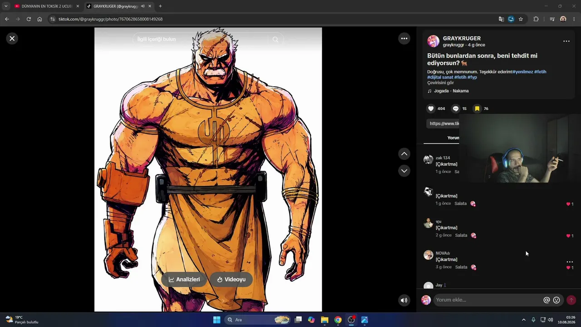Click the Yorum ekle comment input
Viewport: 581px width, 327px height.
click(487, 300)
